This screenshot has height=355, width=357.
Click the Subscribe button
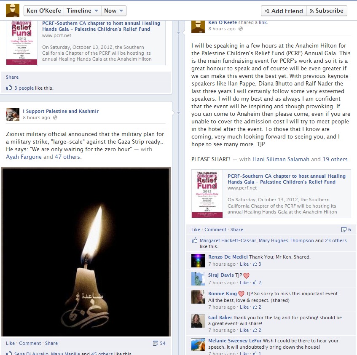(x=327, y=11)
